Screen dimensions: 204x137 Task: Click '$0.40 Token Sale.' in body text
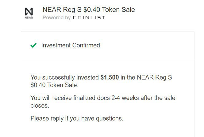pyautogui.click(x=54, y=85)
